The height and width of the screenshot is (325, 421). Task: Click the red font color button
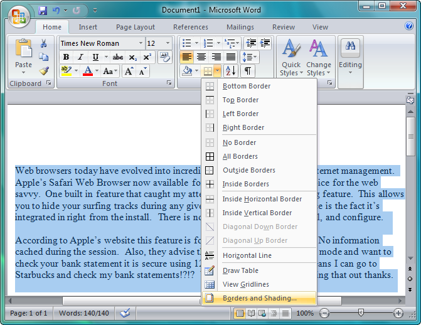point(88,71)
